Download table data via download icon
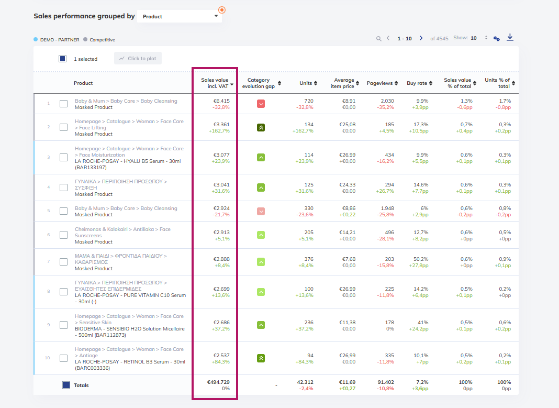The image size is (559, 408). [x=510, y=37]
